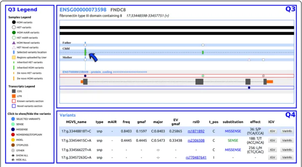This screenshot has height=167, width=302.
Task: Click effect value 256: L/H (CTC/CAC)
Action: coord(255,150)
